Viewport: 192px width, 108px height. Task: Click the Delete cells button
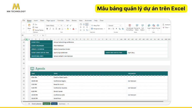click(x=153, y=27)
